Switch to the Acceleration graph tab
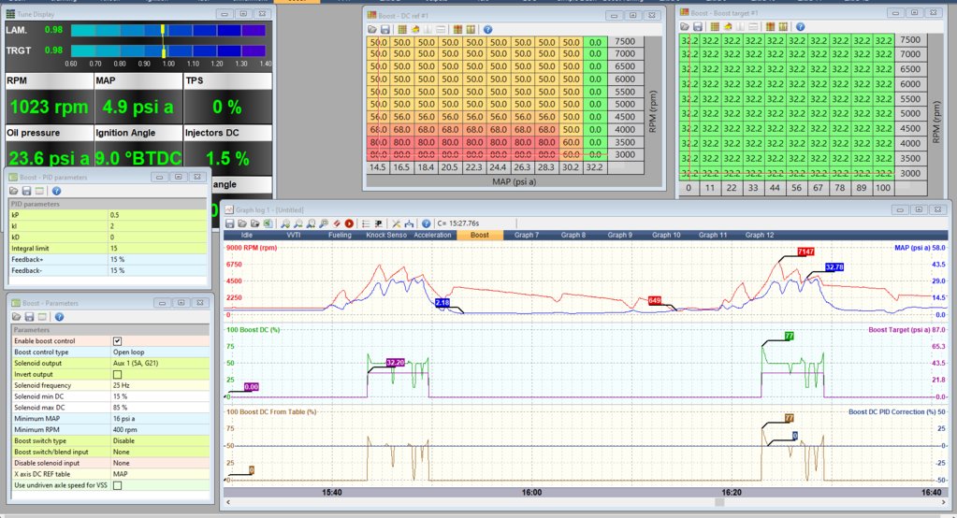Viewport: 957px width, 518px height. click(x=432, y=235)
